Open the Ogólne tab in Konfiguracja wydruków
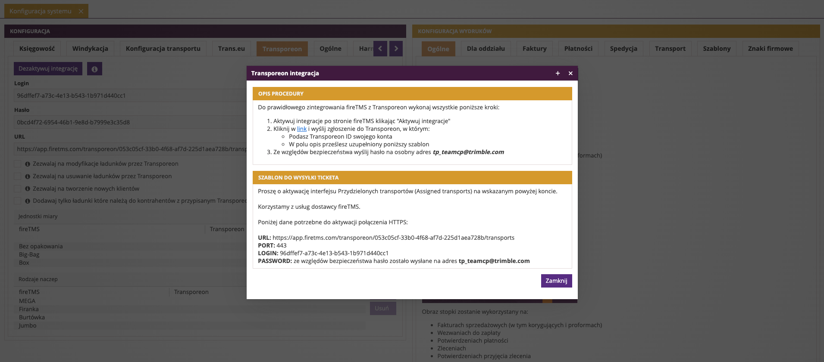 coord(438,49)
